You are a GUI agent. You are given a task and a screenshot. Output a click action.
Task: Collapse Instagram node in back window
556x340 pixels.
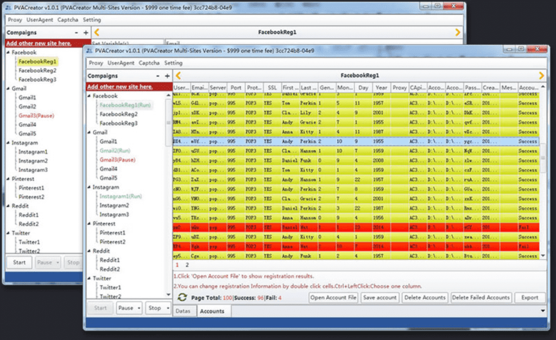(8, 142)
